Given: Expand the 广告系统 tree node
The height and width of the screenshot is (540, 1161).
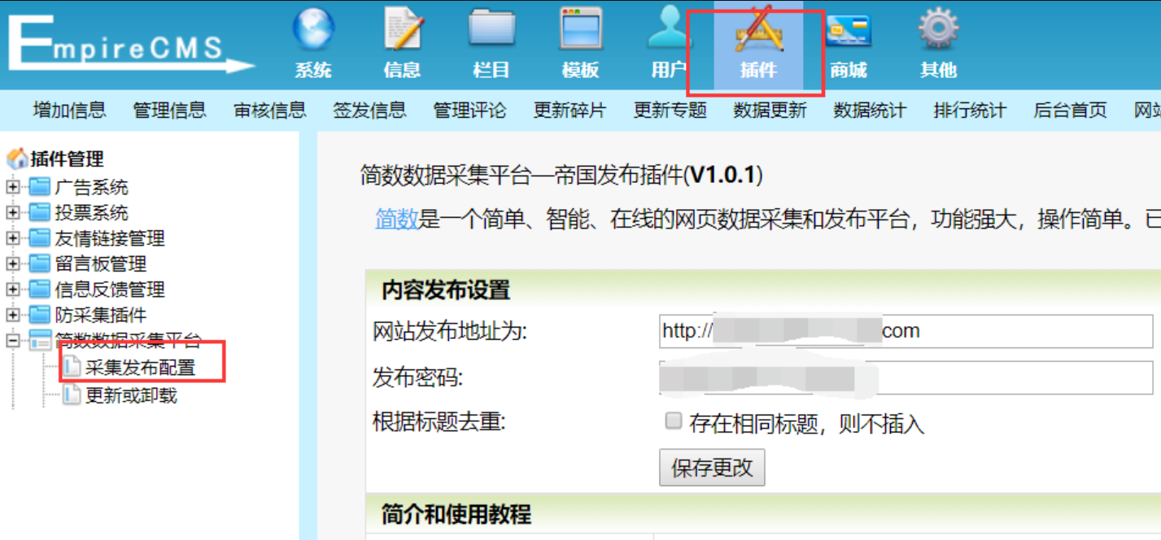Looking at the screenshot, I should [12, 188].
